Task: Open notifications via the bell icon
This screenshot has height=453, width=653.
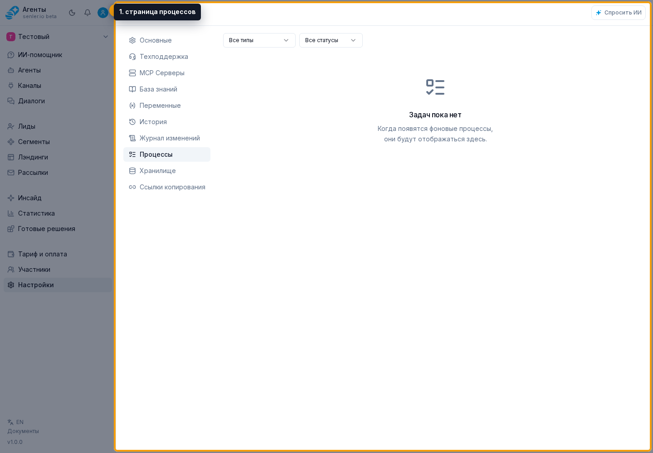Action: coord(88,13)
